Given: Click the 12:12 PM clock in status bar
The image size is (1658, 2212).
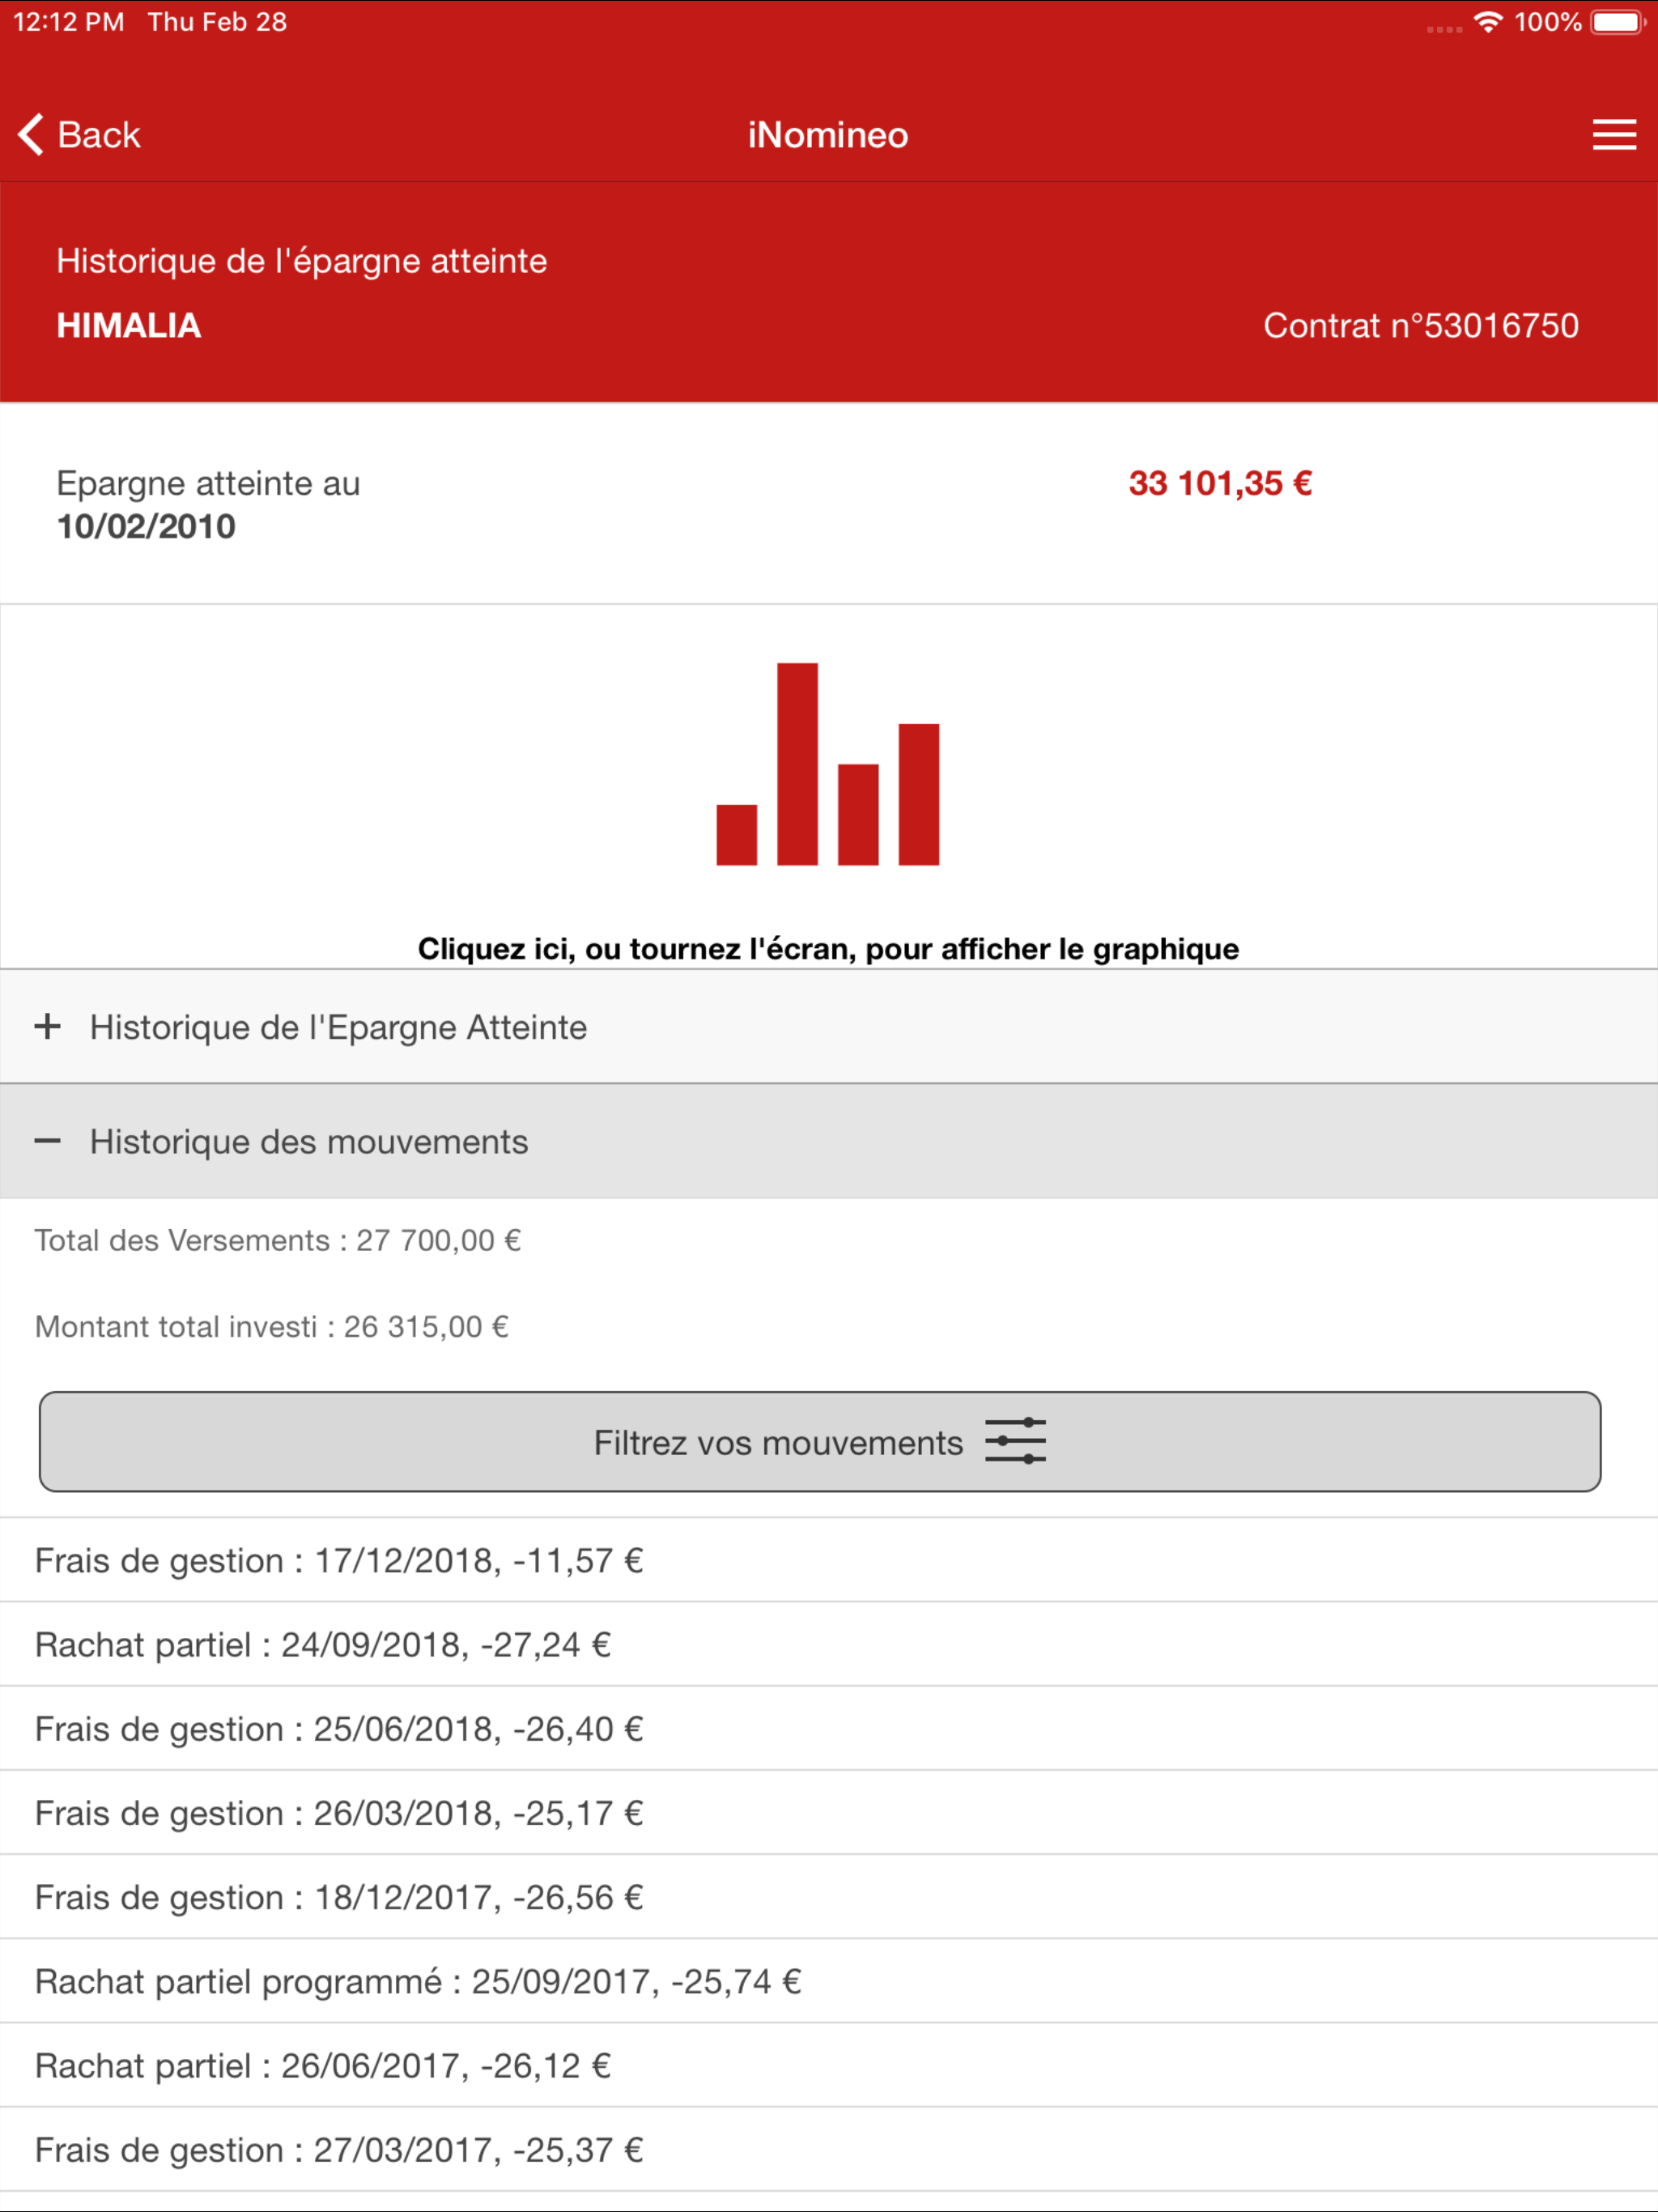Looking at the screenshot, I should click(69, 22).
